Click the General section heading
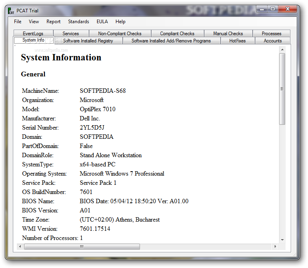This screenshot has height=268, width=308. coord(33,74)
